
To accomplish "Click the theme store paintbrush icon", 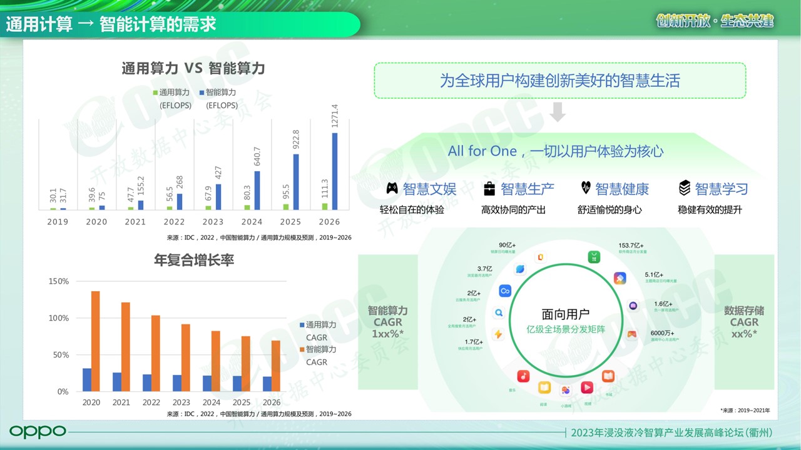I will [620, 279].
